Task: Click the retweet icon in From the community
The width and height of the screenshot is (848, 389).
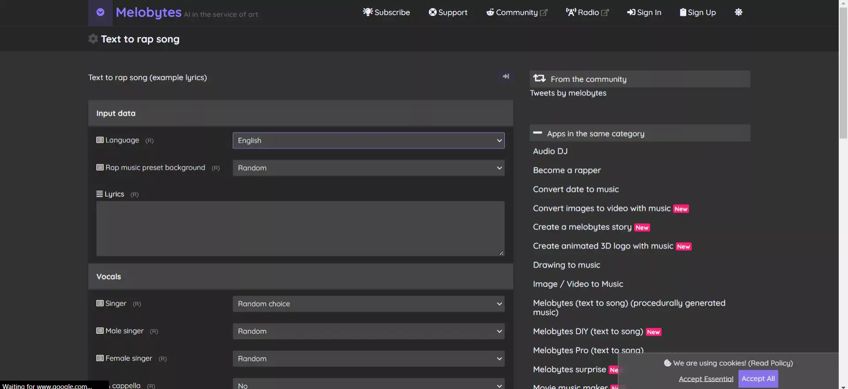Action: 539,79
